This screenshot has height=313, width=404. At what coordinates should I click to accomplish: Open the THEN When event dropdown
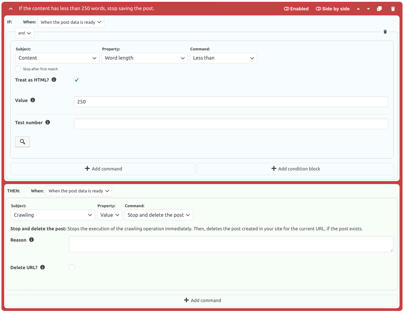(x=79, y=191)
